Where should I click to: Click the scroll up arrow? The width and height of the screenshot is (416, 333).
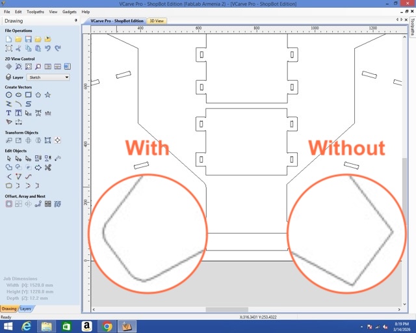pos(404,37)
